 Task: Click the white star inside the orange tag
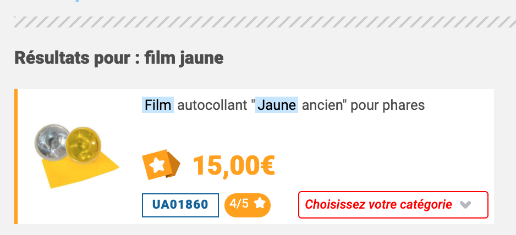click(x=157, y=164)
